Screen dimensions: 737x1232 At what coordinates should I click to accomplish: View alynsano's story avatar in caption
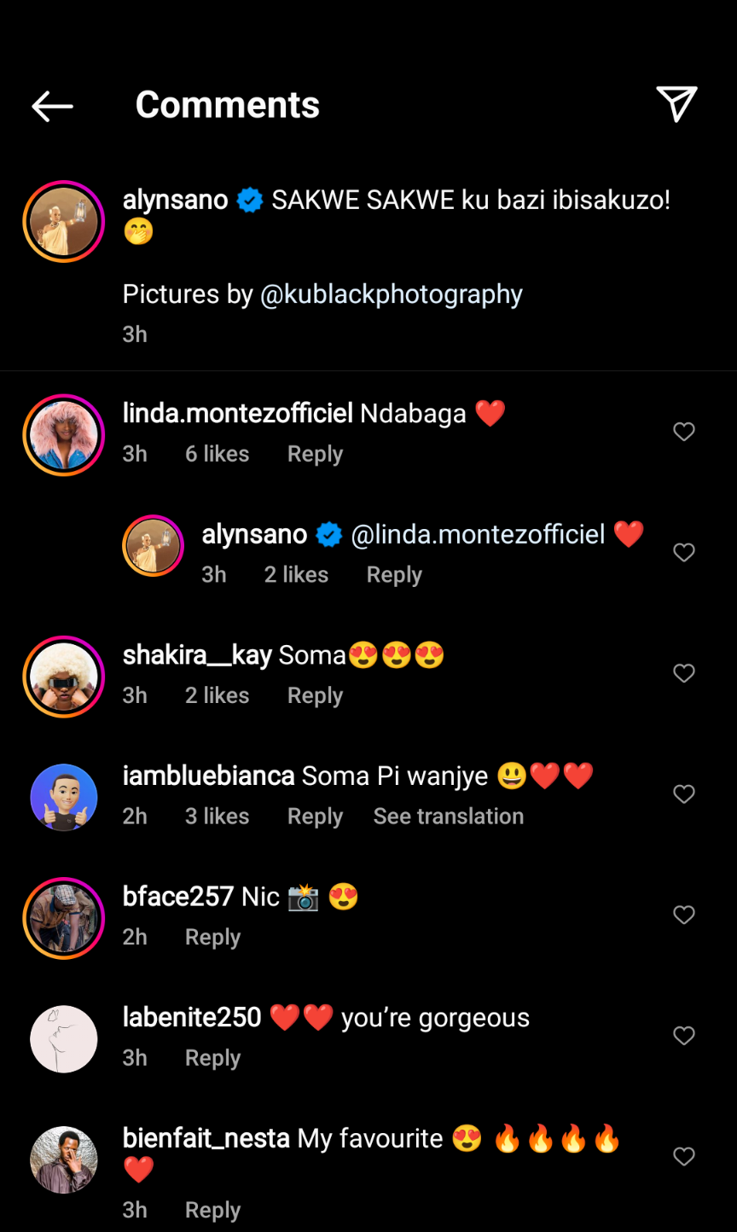click(64, 221)
